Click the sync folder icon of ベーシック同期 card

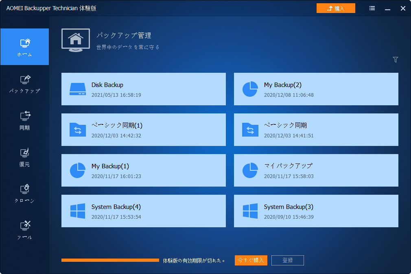pyautogui.click(x=250, y=130)
